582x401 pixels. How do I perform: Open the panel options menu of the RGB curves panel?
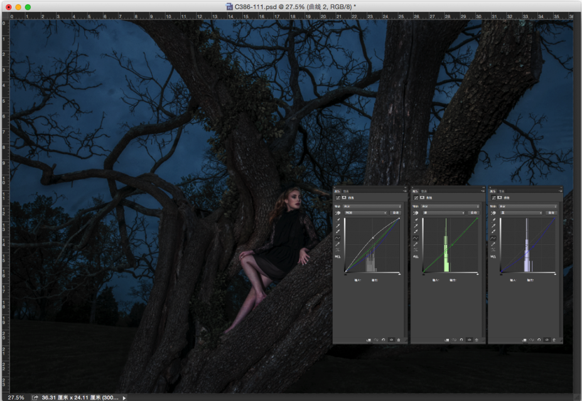(405, 191)
